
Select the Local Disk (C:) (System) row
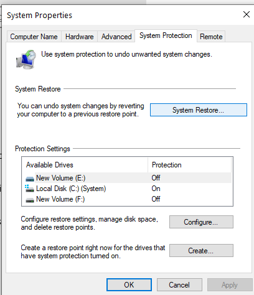(127, 189)
